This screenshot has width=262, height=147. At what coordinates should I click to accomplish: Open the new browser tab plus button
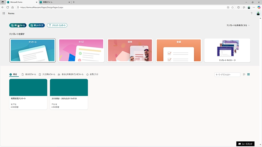click(74, 2)
